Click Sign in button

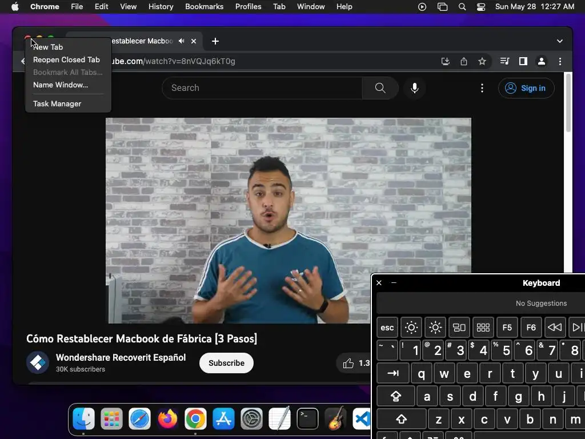point(526,88)
